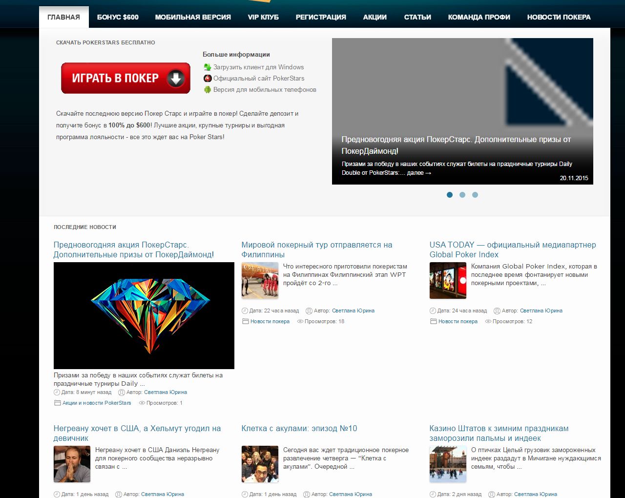
Task: Click the Windows client download icon
Action: [208, 67]
